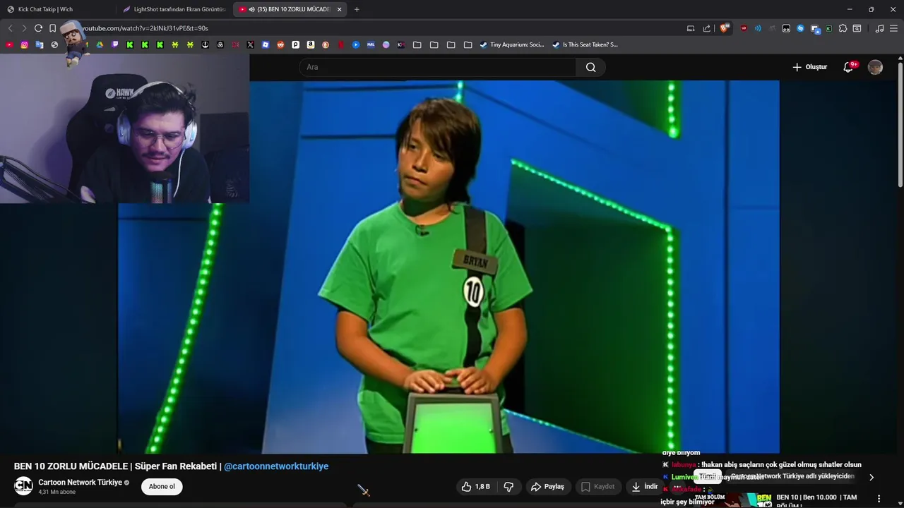Open the three-dot menu of Ben 10.000 video
904x508 pixels.
[879, 498]
